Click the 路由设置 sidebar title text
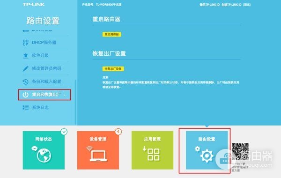The width and height of the screenshot is (281, 178). [x=43, y=21]
